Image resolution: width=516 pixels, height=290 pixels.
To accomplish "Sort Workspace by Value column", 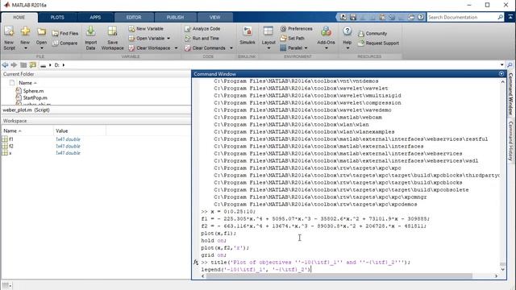I will point(79,130).
